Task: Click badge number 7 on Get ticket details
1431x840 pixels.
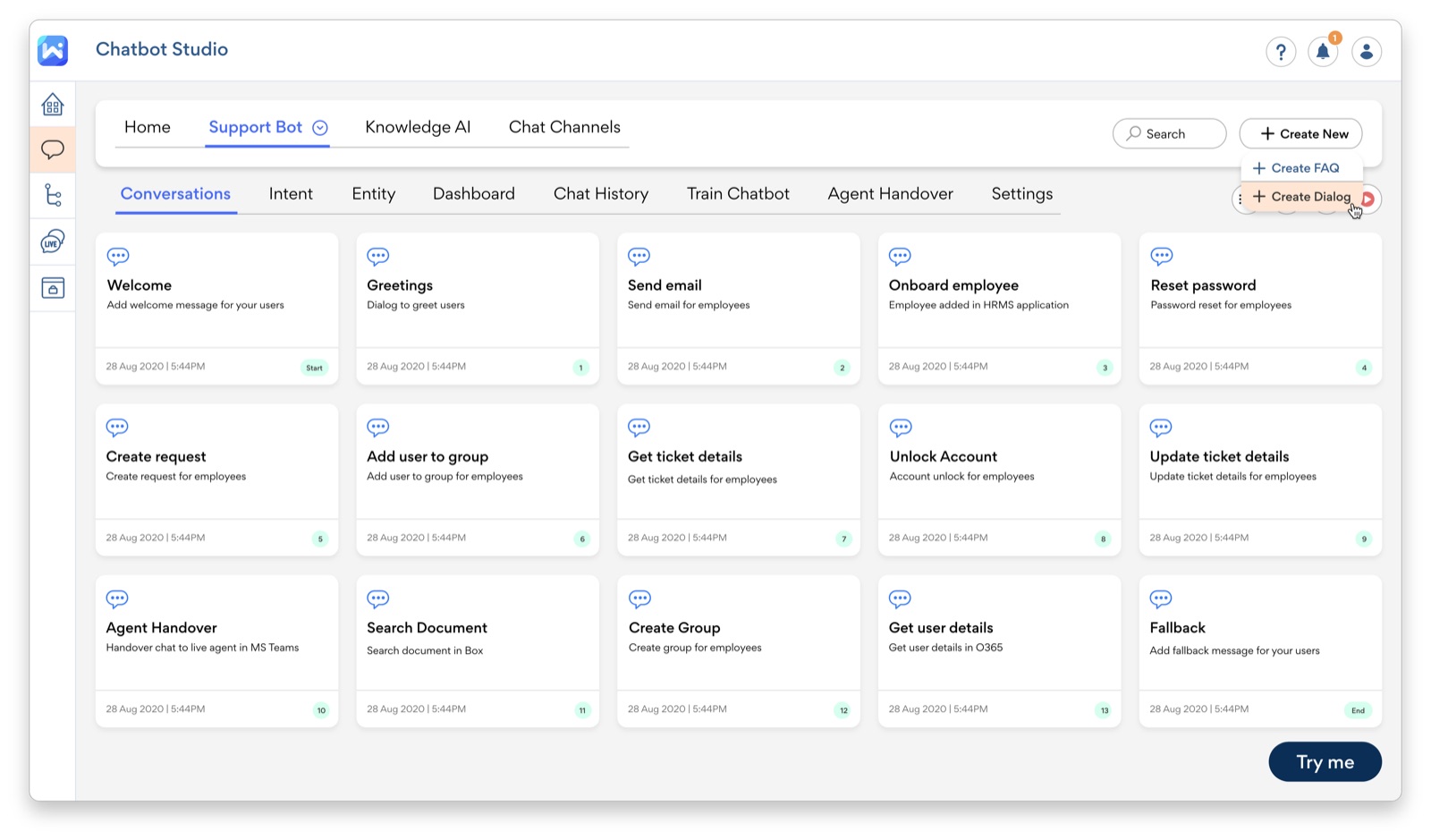Action: click(x=843, y=539)
